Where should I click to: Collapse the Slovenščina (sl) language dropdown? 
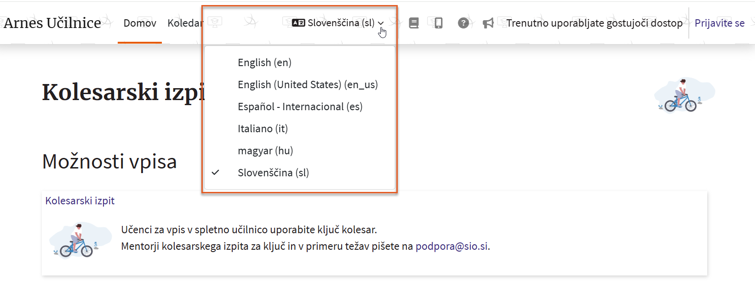[340, 23]
